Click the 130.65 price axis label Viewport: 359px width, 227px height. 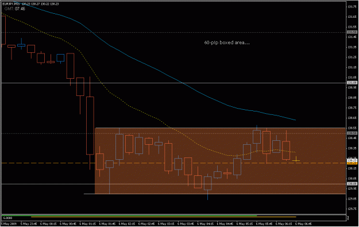[352, 118]
